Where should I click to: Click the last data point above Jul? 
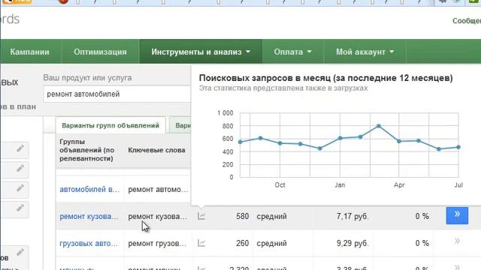pyautogui.click(x=458, y=147)
